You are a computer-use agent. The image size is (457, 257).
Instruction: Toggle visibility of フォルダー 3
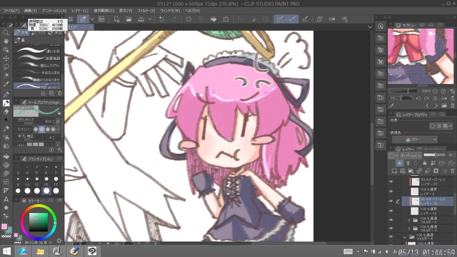(x=391, y=228)
